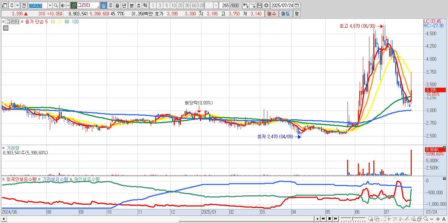Click the price-line indicator tool icon
Viewport: 448px width, 223px height.
[402, 219]
